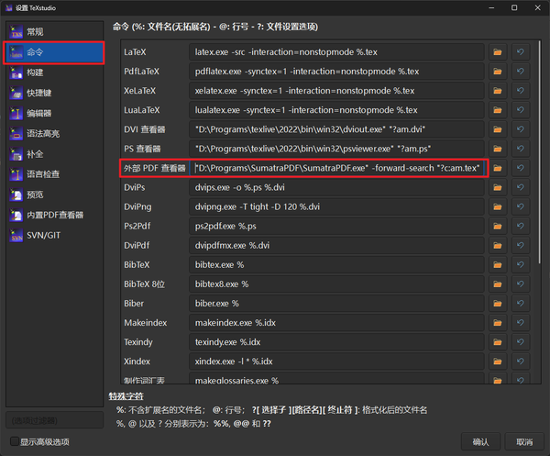Reset the DviPng command to default
This screenshot has height=456, width=550.
[520, 206]
